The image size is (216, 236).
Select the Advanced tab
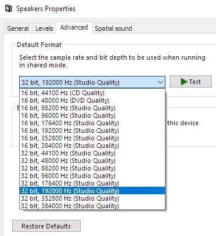(x=74, y=27)
